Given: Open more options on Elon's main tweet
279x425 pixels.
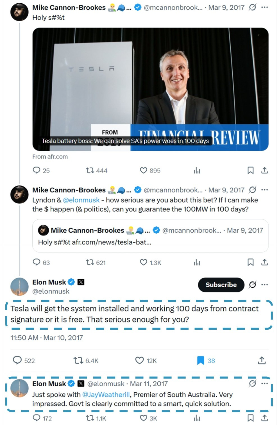Looking at the screenshot, I should pos(264,285).
